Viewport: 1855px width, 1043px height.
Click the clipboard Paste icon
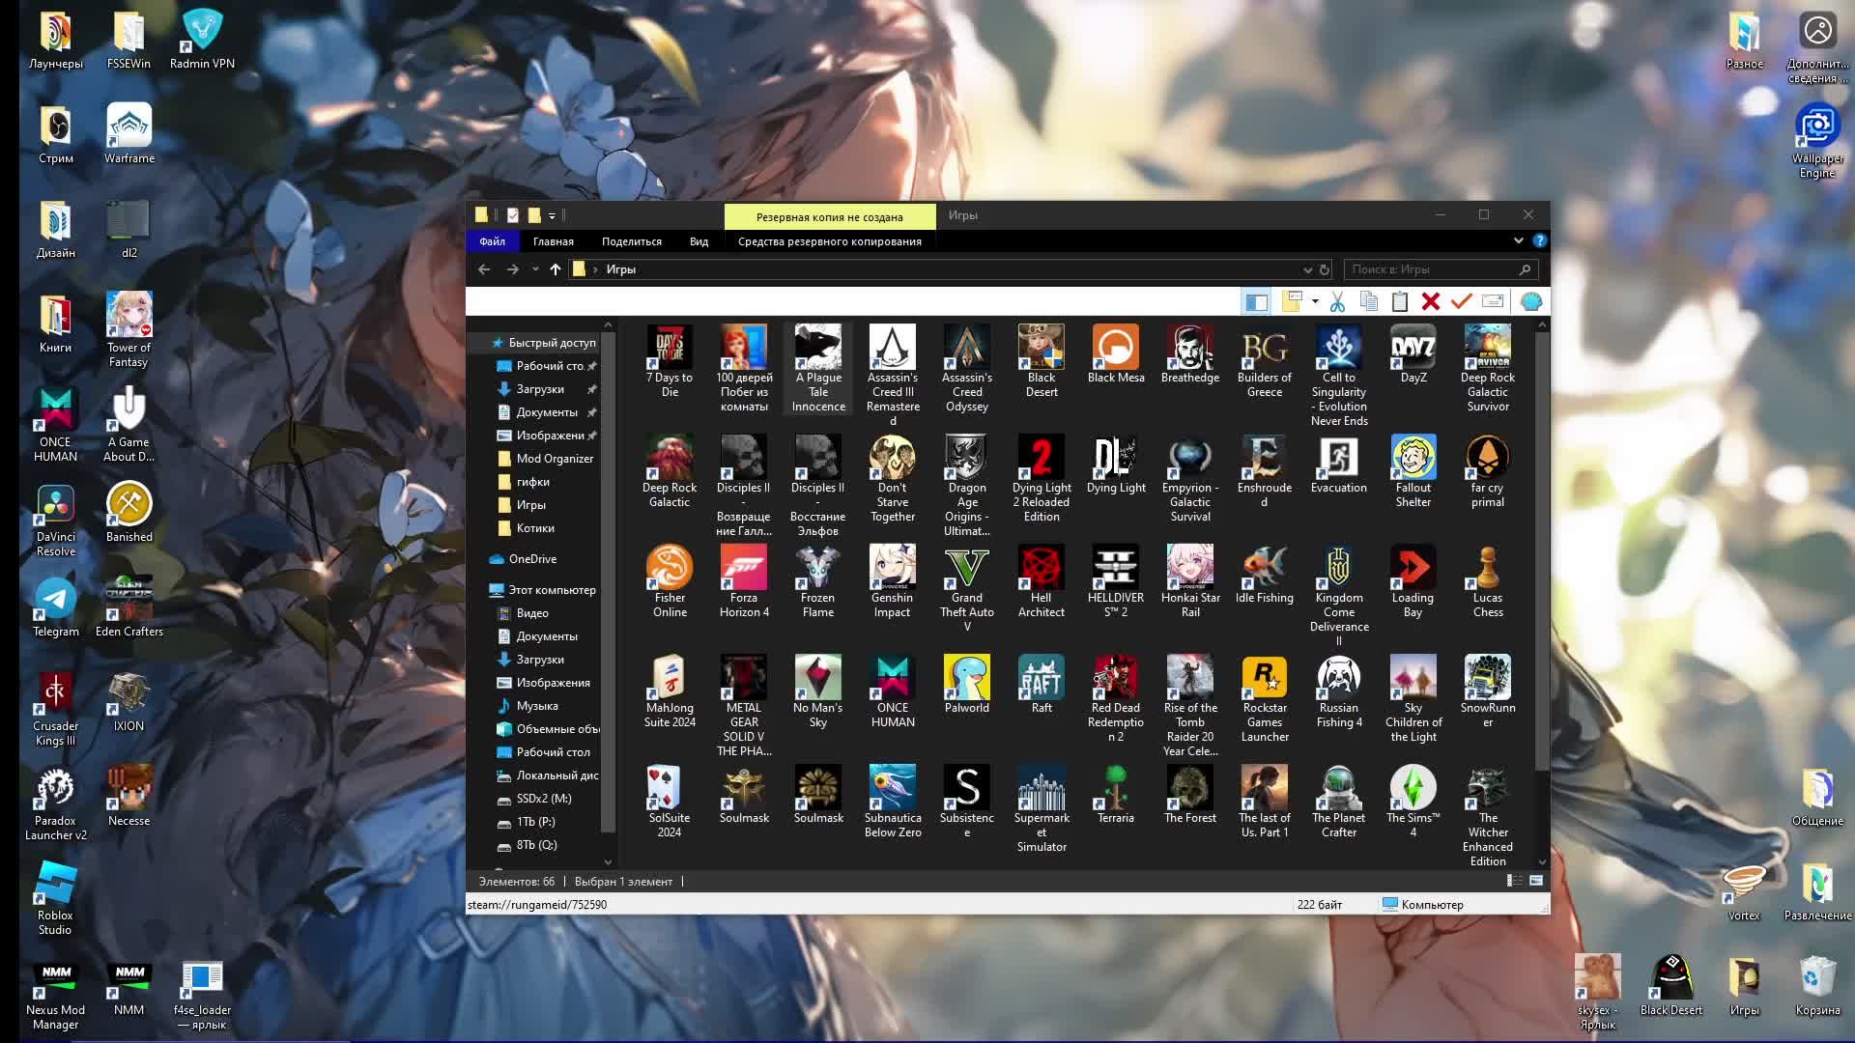tap(1399, 302)
